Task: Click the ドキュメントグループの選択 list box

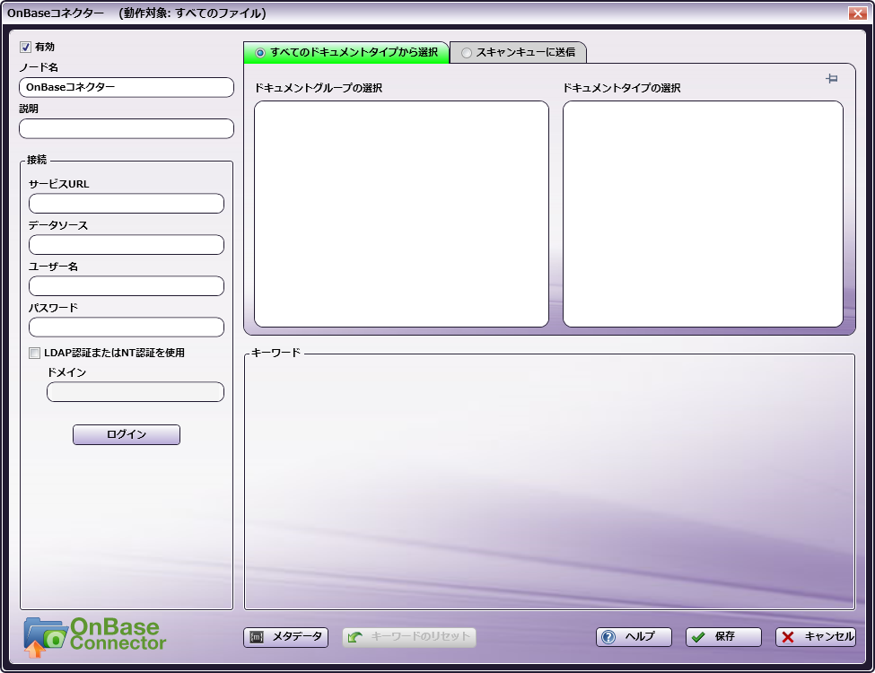Action: 401,214
